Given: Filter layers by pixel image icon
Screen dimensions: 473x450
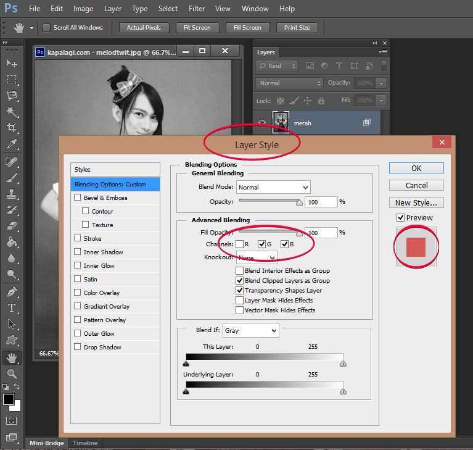Looking at the screenshot, I should tap(310, 66).
